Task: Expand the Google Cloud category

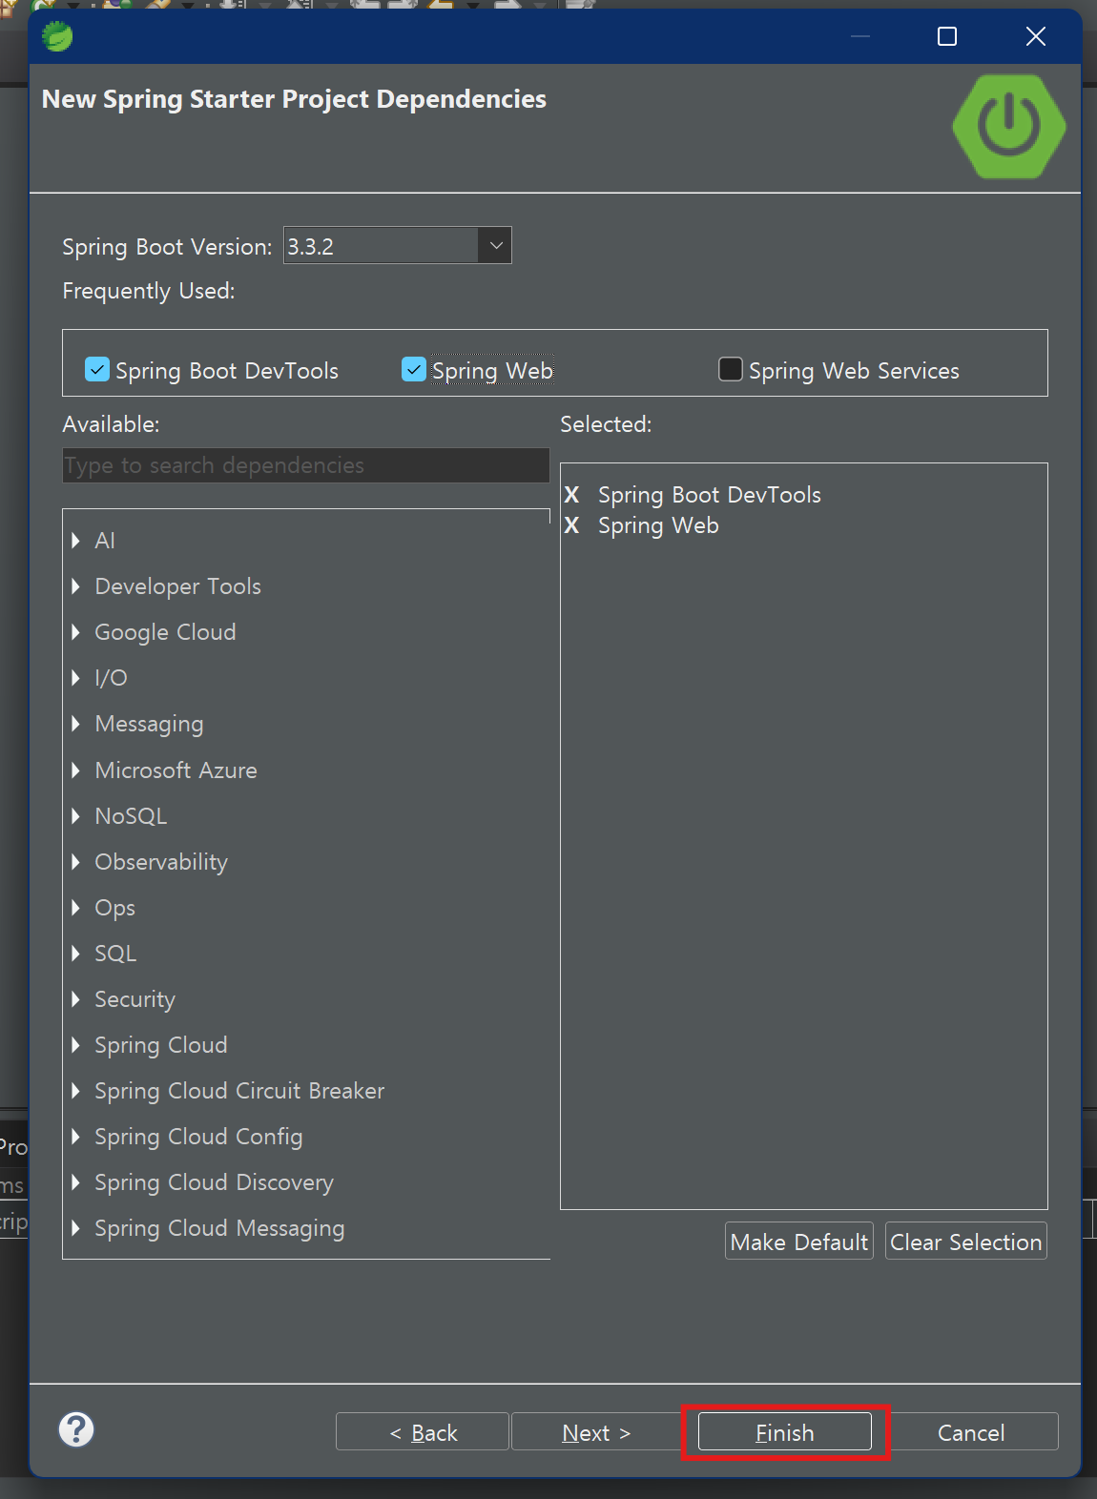Action: (x=75, y=632)
